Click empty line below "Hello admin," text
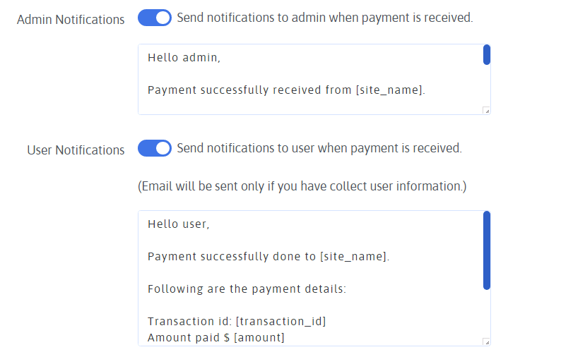 point(283,74)
